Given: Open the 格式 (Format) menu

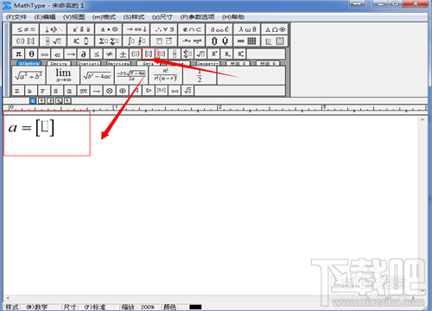Looking at the screenshot, I should click(x=104, y=17).
